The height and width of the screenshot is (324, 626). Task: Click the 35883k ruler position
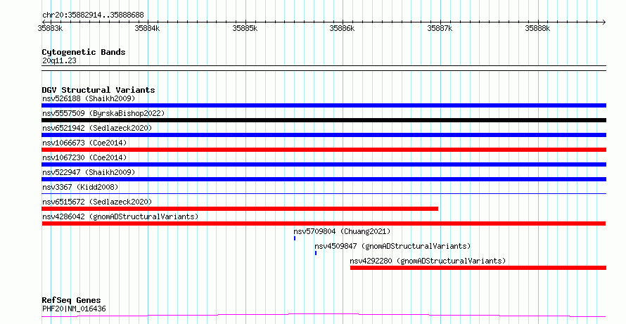[50, 28]
